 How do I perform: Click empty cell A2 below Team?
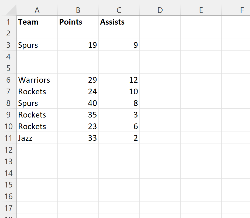[x=37, y=33]
